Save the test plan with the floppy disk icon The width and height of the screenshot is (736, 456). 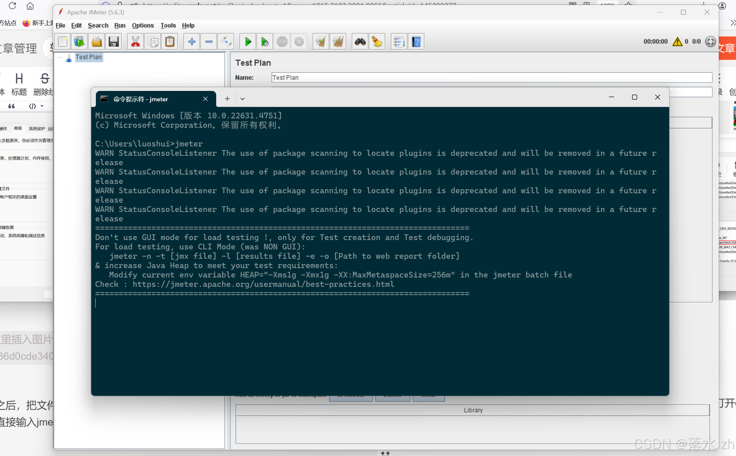coord(114,42)
